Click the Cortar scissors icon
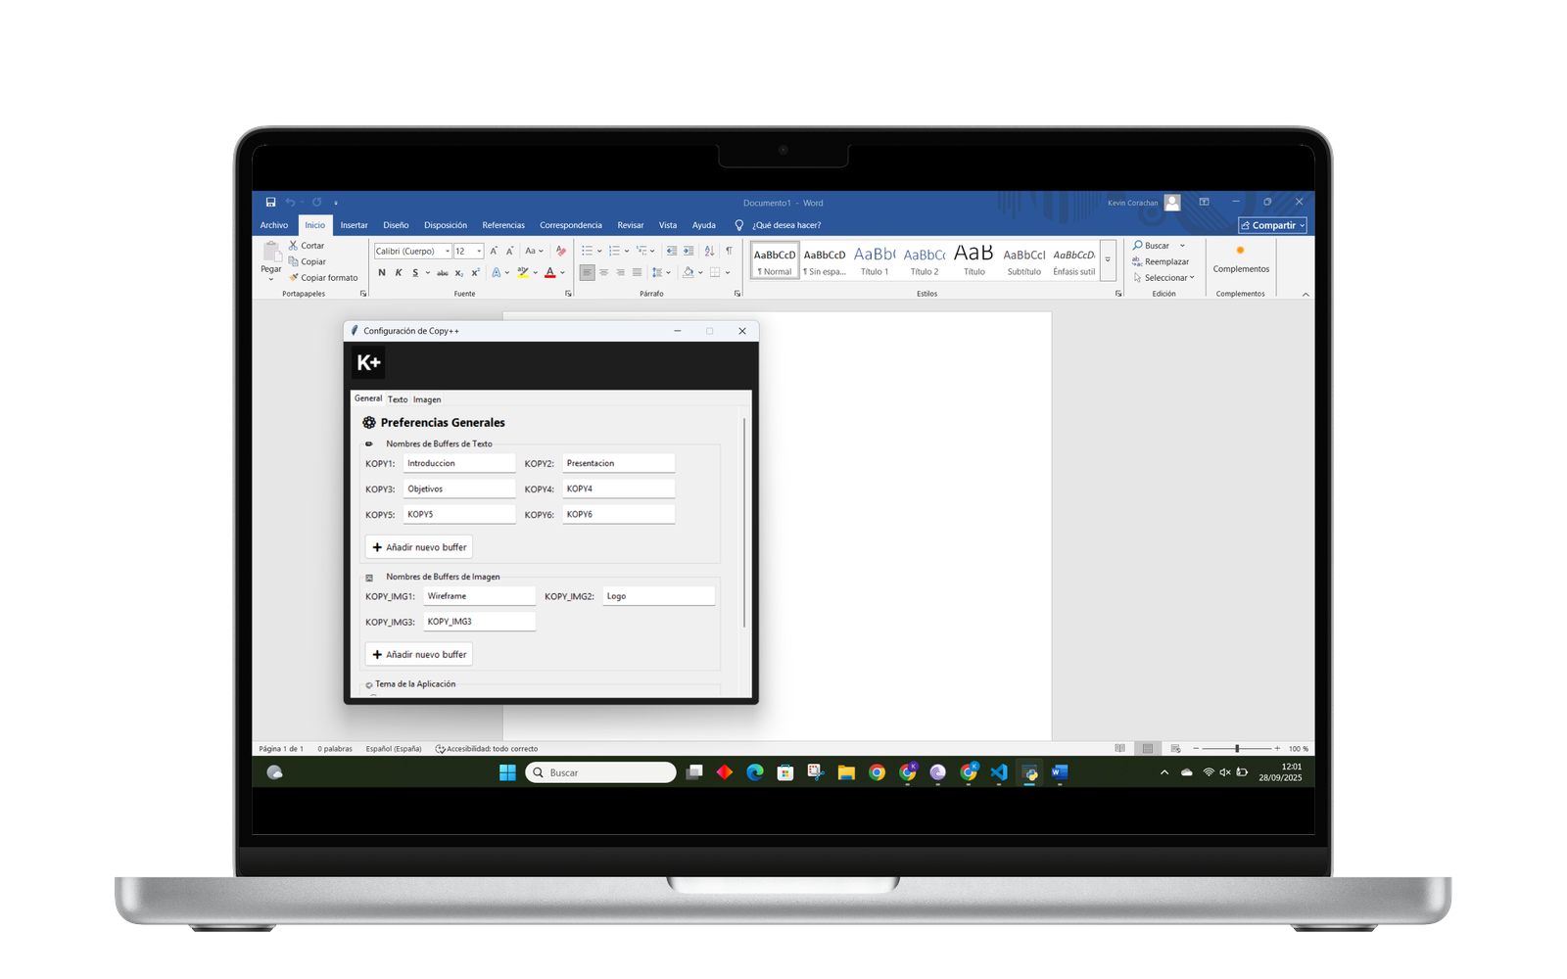The width and height of the screenshot is (1567, 979). 294,246
